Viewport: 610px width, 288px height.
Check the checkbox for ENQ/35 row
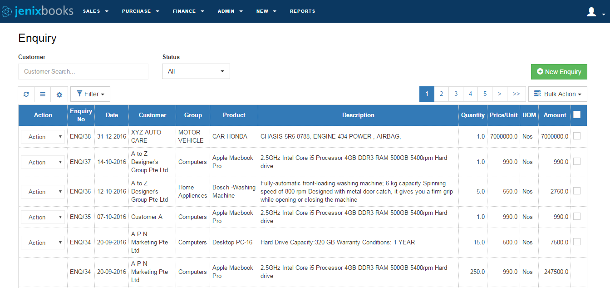click(x=577, y=216)
